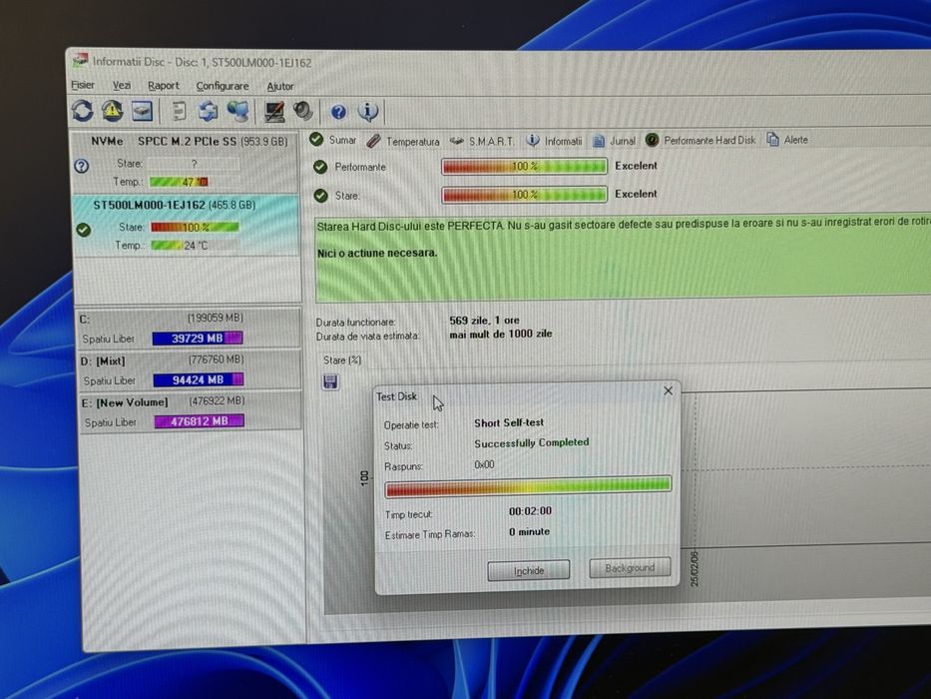Open the Alerte tab
The height and width of the screenshot is (699, 931).
tap(787, 140)
